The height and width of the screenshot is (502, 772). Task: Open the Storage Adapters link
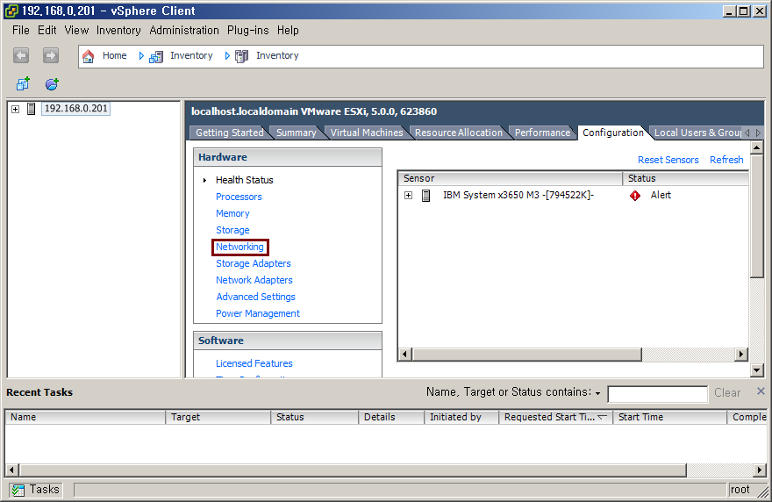[x=253, y=263]
